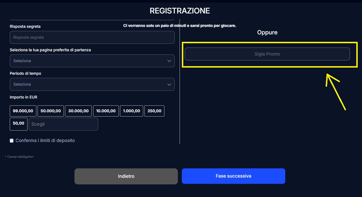Viewport: 362px width, 197px height.
Task: Expand the Periodo di tempo dropdown
Action: tap(92, 84)
